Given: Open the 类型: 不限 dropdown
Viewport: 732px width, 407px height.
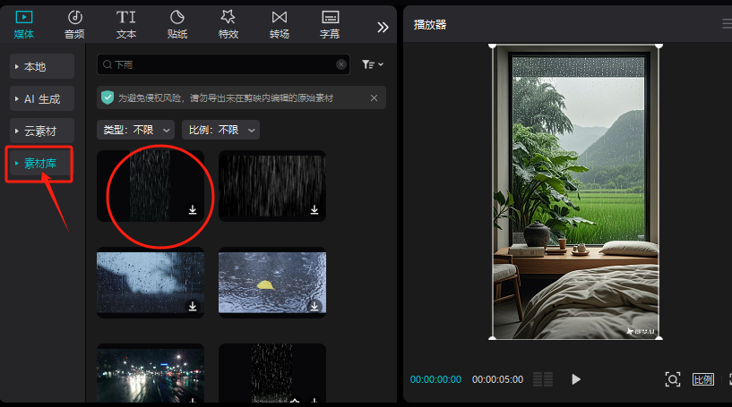Looking at the screenshot, I should [136, 130].
